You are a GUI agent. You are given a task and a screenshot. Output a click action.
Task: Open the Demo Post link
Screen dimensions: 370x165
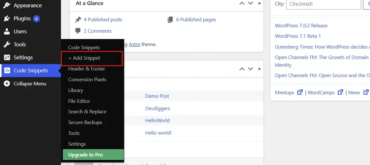157,96
